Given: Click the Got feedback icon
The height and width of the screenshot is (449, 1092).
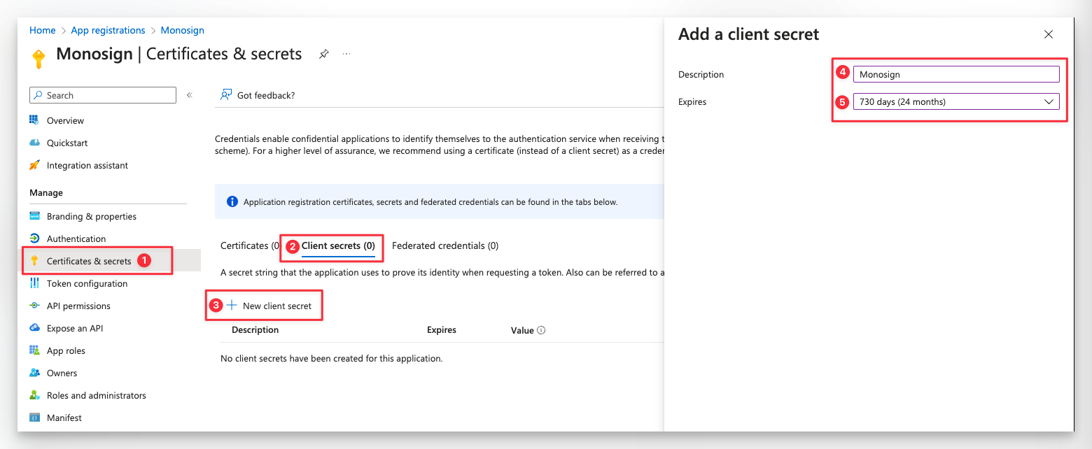Looking at the screenshot, I should [226, 95].
